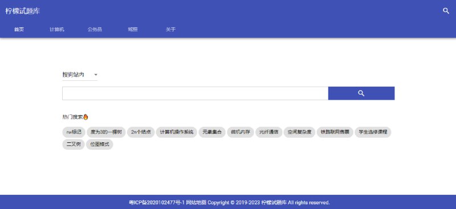Click the flame icon beside 热门搜索
This screenshot has width=456, height=209.
[85, 117]
